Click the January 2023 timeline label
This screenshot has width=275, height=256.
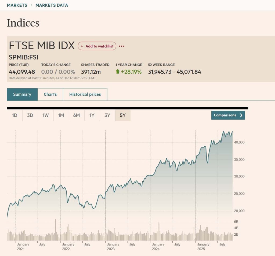112,246
